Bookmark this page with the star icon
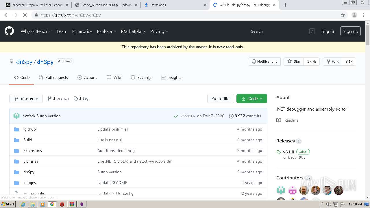 coord(343,15)
